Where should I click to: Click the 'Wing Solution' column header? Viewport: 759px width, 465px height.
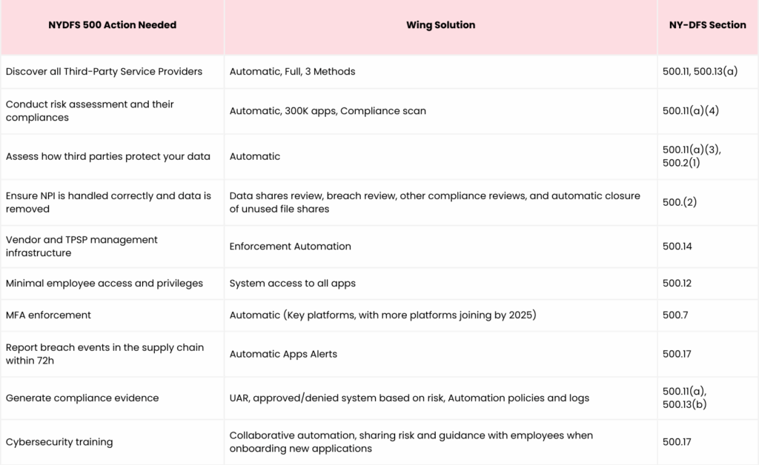point(440,25)
